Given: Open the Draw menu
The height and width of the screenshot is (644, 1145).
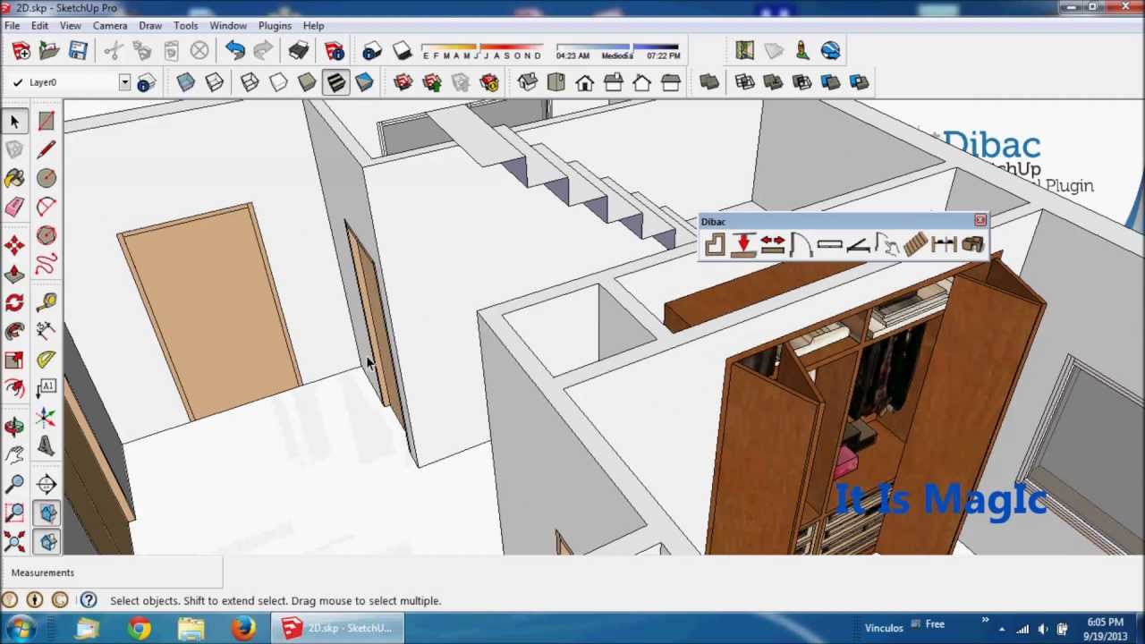Looking at the screenshot, I should pos(150,26).
